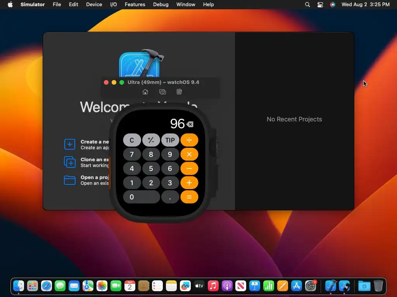Open the Edit menu
This screenshot has width=397, height=297.
[73, 5]
